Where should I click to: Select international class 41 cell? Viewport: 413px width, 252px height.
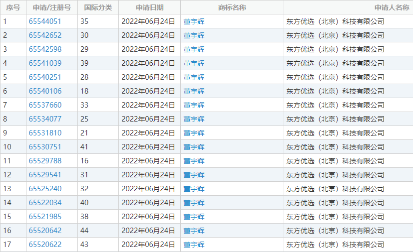click(98, 146)
